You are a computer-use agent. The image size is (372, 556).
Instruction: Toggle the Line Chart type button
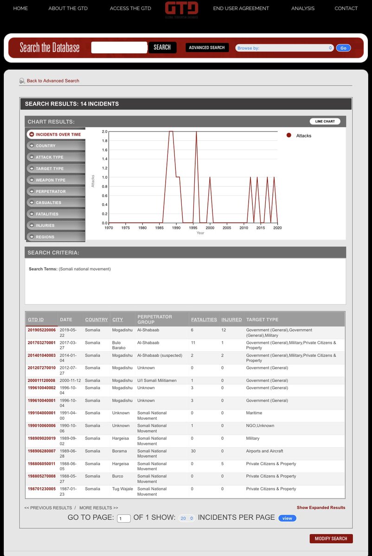(x=325, y=121)
